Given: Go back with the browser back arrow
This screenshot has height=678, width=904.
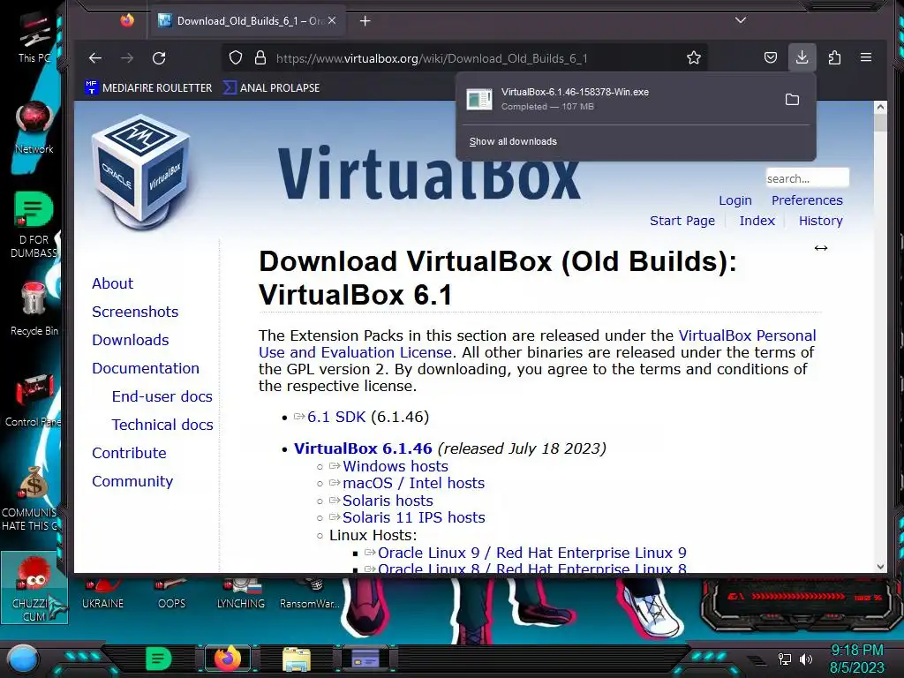Looking at the screenshot, I should point(95,58).
